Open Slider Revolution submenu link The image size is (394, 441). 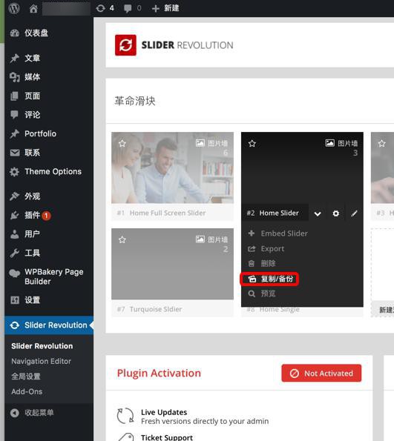tap(42, 346)
